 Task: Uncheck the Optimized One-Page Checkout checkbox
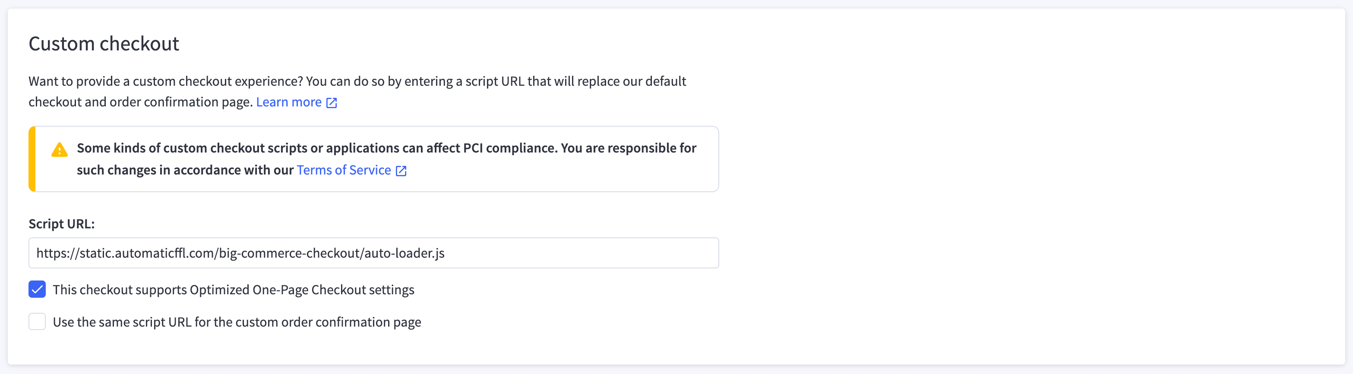point(37,290)
